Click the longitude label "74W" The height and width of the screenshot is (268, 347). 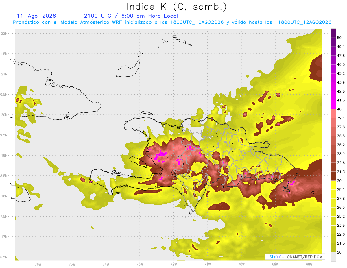[x=106, y=264]
